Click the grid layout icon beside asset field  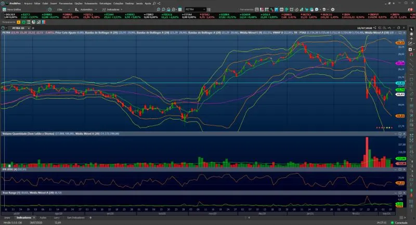180,9
